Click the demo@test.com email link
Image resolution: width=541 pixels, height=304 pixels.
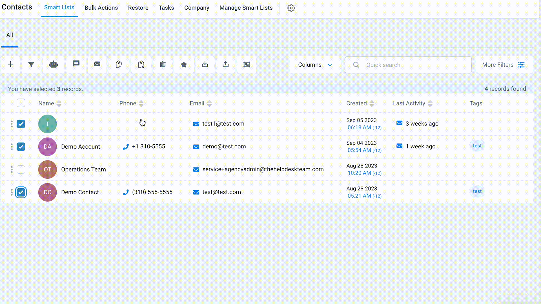(x=224, y=147)
